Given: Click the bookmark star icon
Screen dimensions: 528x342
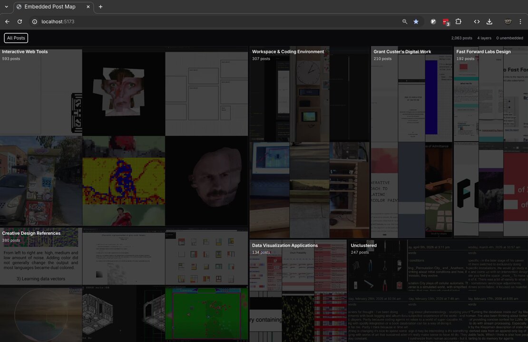Looking at the screenshot, I should click(x=416, y=21).
